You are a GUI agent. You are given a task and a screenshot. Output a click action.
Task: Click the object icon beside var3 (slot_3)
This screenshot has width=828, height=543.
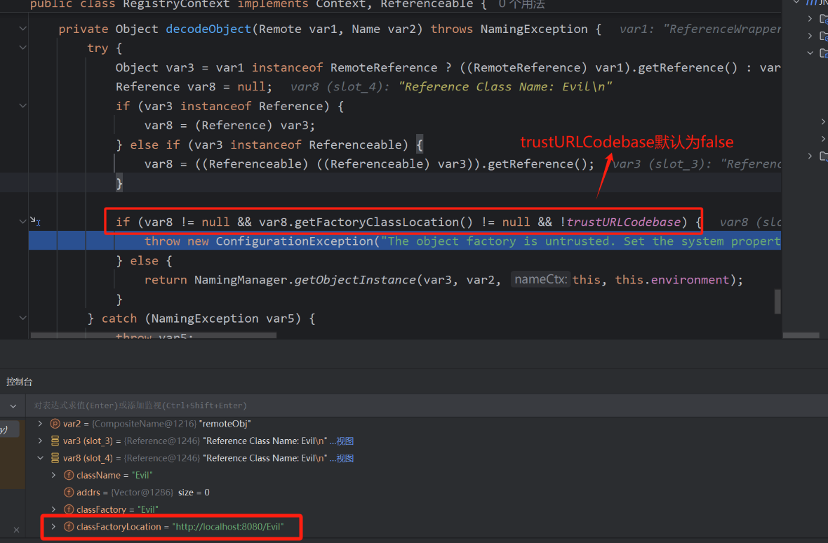coord(55,441)
